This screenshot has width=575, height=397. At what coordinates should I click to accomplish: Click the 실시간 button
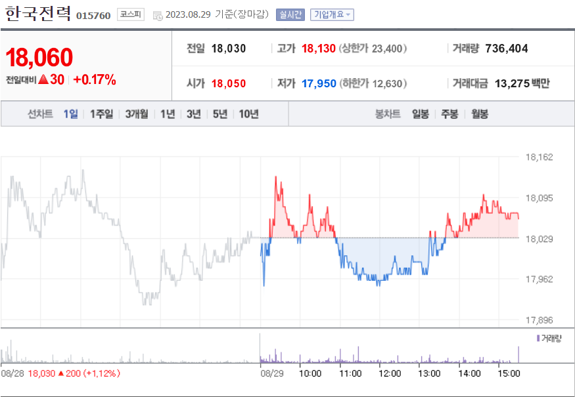pos(290,14)
